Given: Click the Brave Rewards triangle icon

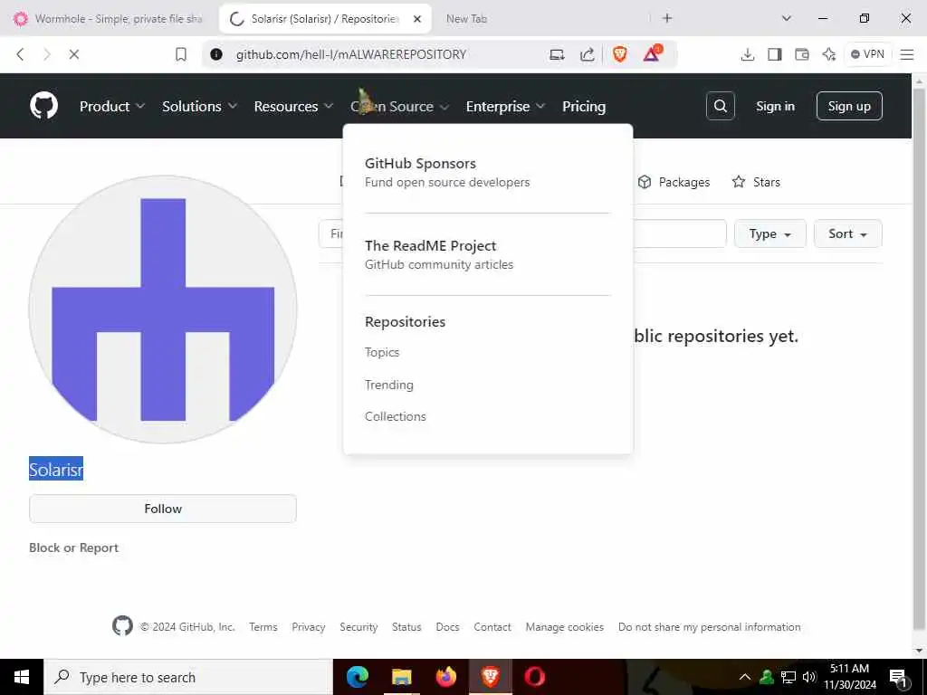Looking at the screenshot, I should coord(652,53).
